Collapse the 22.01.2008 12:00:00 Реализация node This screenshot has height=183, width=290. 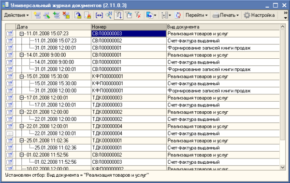pyautogui.click(x=22, y=112)
